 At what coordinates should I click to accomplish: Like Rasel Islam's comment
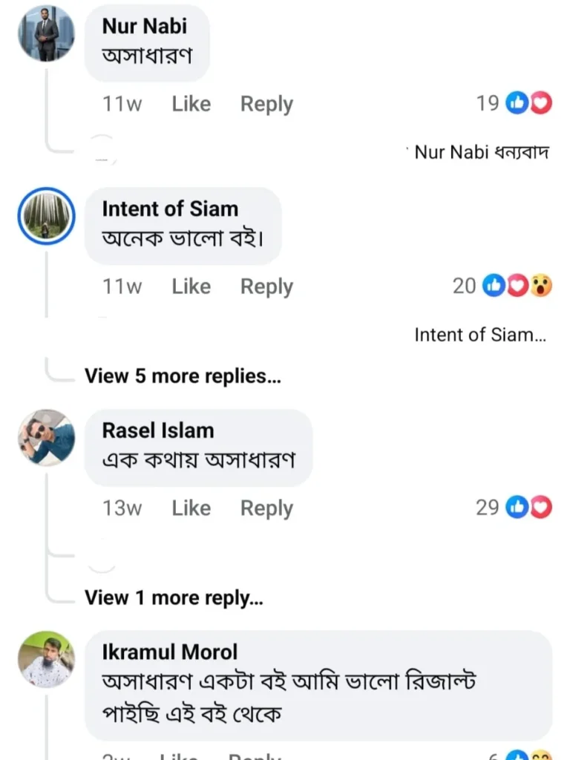(x=191, y=508)
